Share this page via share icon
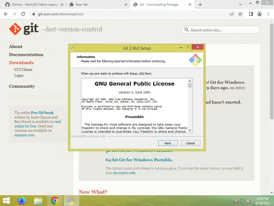The width and height of the screenshot is (274, 206). [x=232, y=14]
